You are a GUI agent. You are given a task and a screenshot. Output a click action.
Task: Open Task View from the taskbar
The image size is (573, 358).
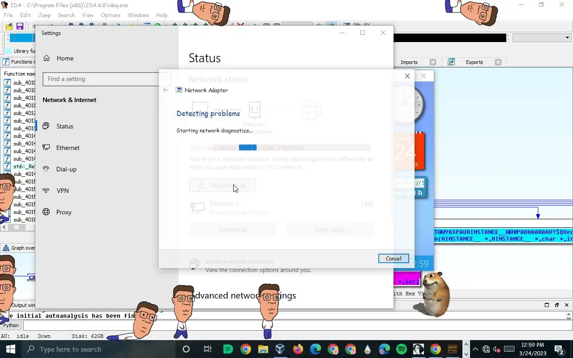click(x=207, y=349)
